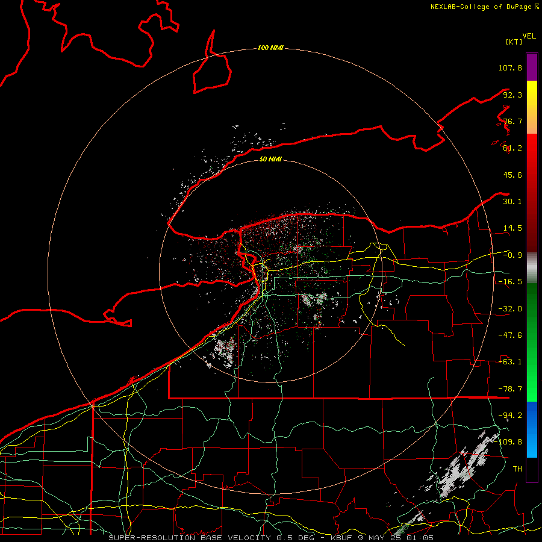Click the 76.7 velocity legend value

point(512,121)
